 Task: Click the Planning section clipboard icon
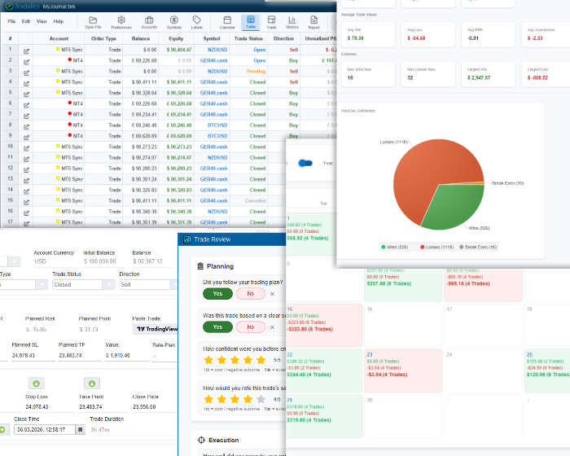[x=200, y=266]
